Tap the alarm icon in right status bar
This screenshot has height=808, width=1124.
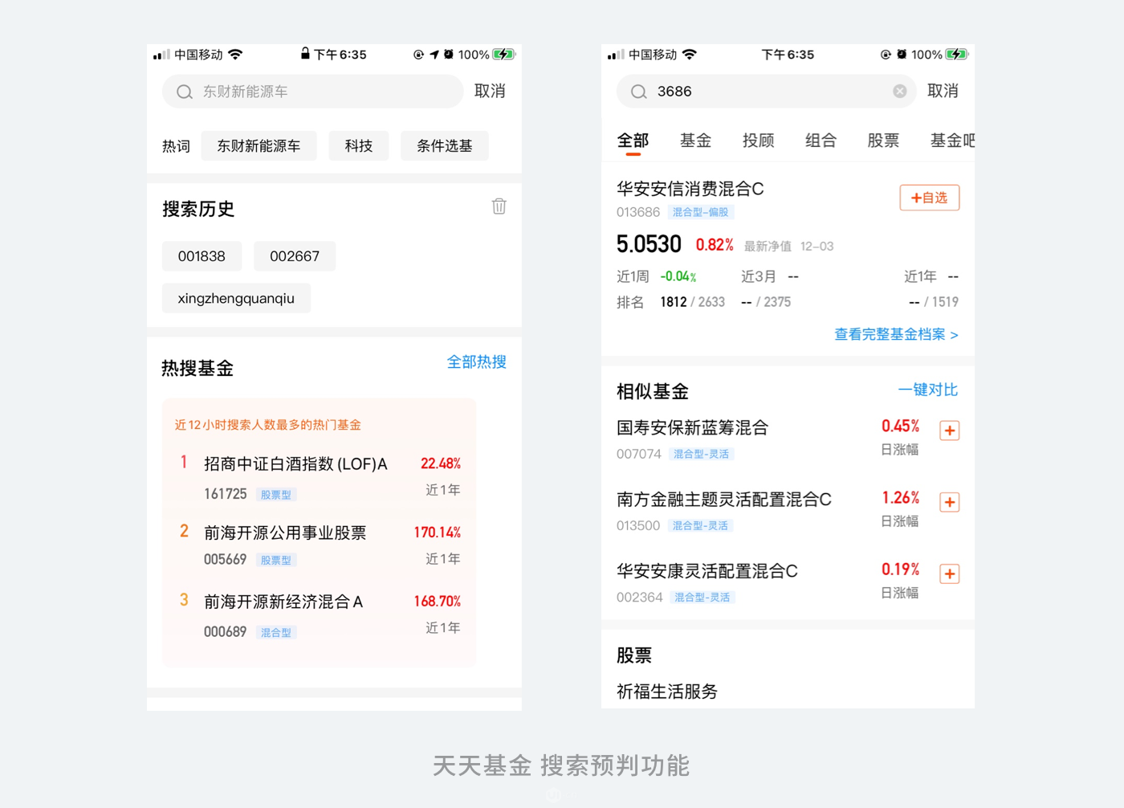[x=902, y=55]
